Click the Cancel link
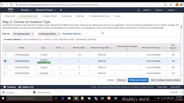 point(110,80)
